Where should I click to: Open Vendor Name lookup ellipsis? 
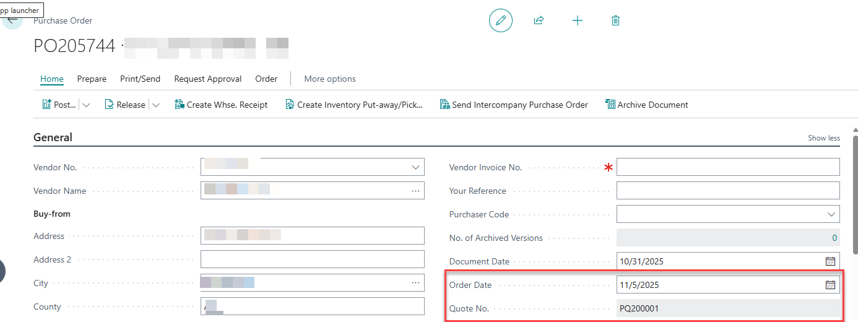click(x=415, y=191)
